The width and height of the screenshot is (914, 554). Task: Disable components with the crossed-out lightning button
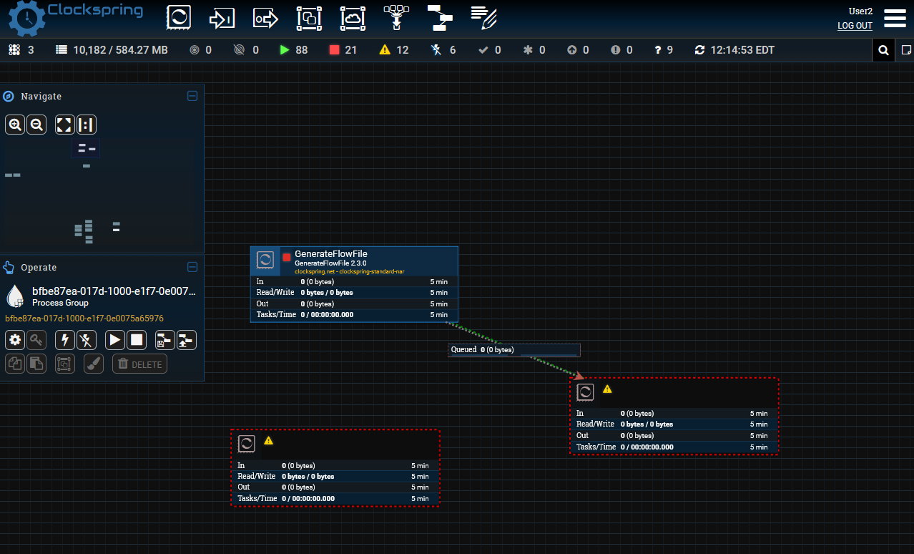87,340
